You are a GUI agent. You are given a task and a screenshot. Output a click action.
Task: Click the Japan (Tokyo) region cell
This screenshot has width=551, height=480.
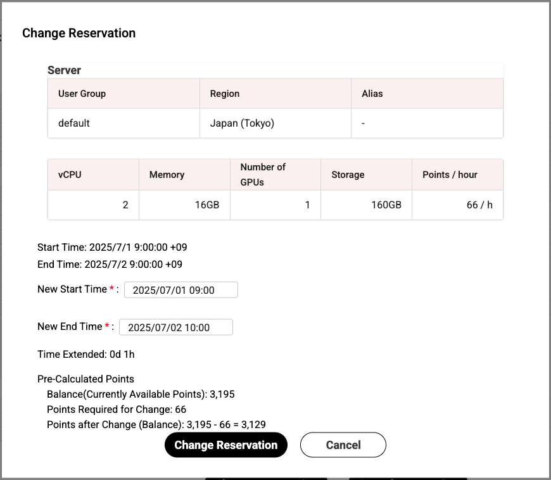242,123
